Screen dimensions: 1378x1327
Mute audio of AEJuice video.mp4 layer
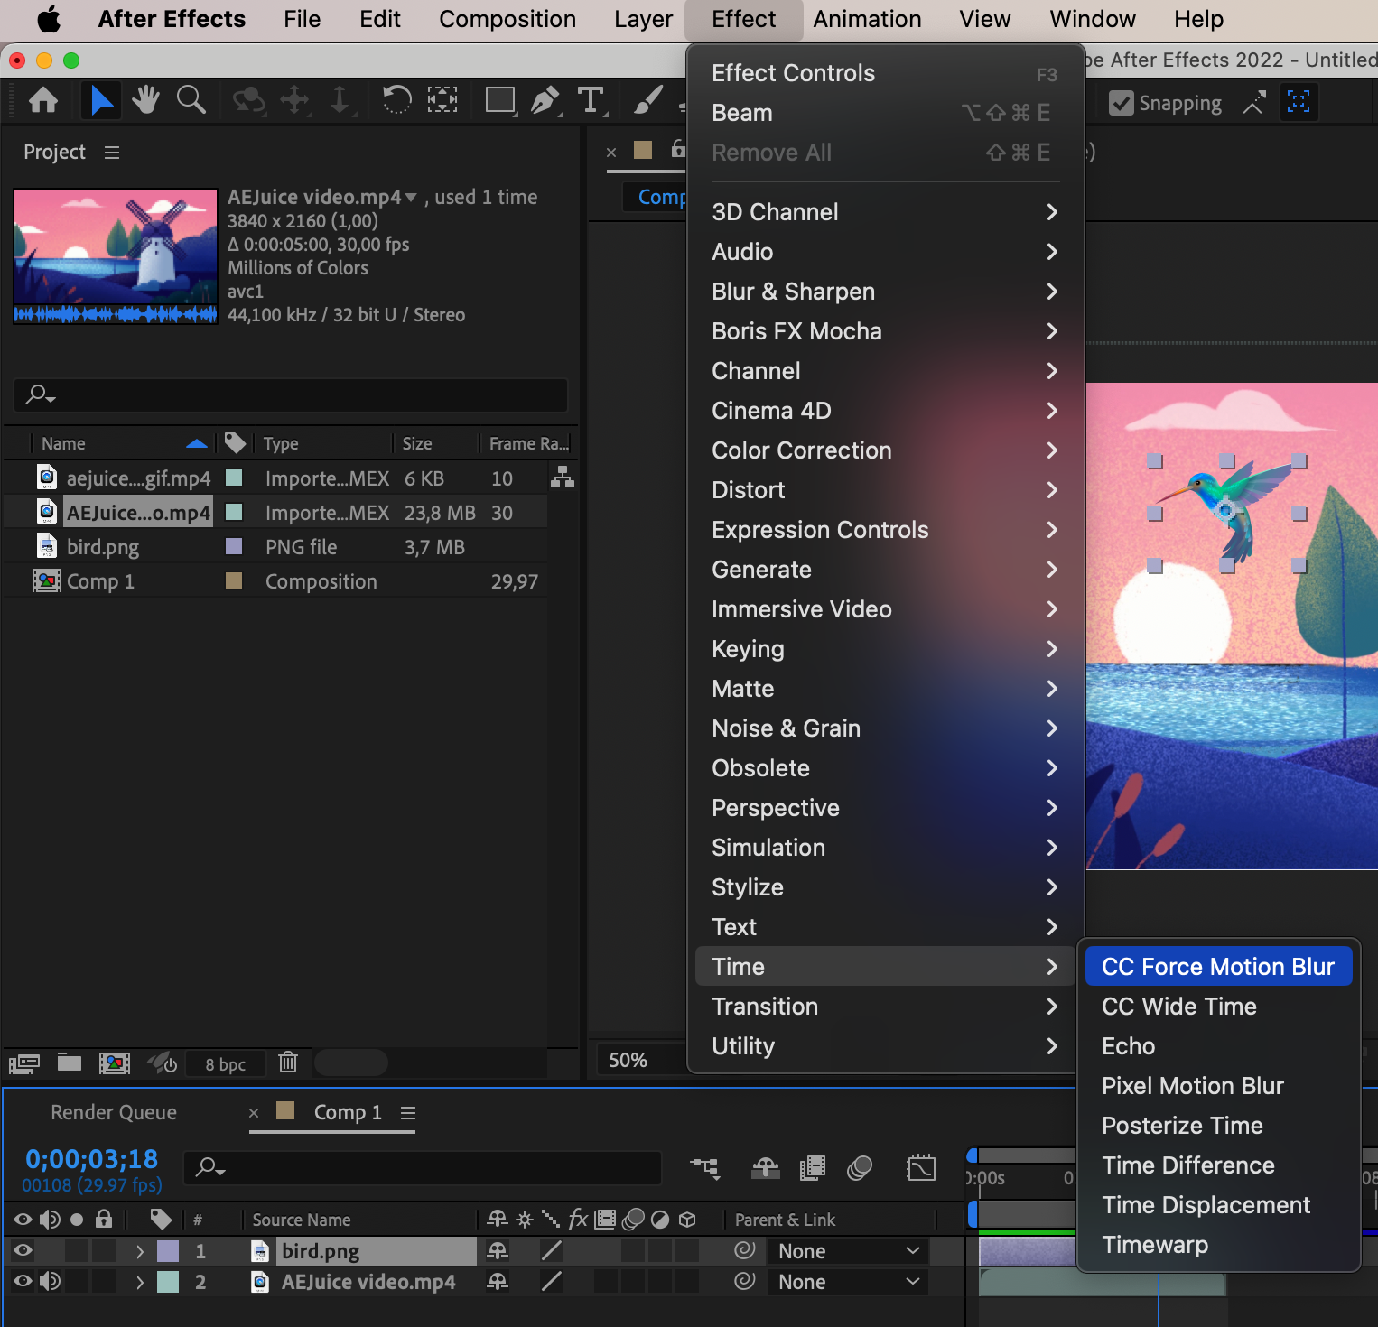50,1281
